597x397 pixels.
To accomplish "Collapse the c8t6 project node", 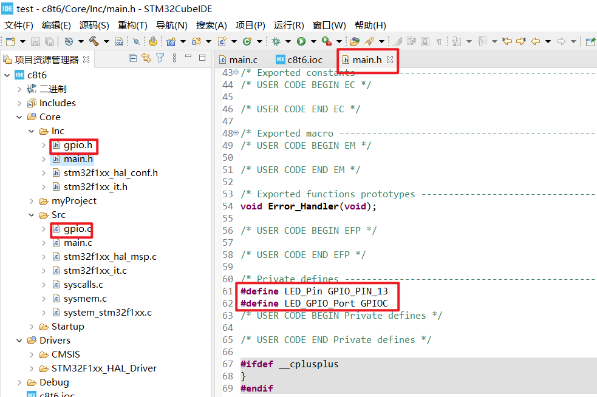I will 7,75.
